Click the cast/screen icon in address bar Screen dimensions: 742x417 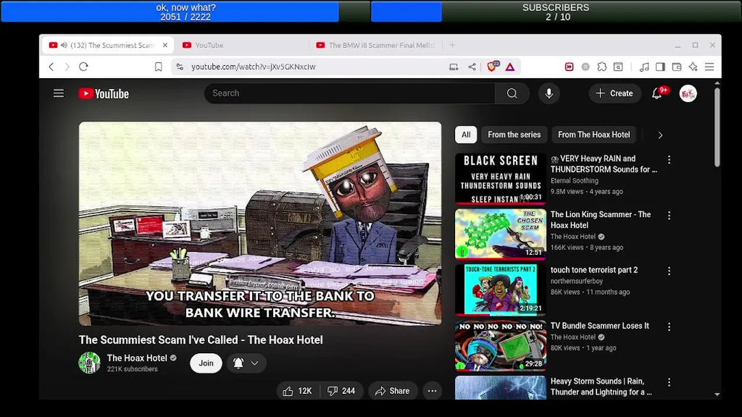point(453,67)
